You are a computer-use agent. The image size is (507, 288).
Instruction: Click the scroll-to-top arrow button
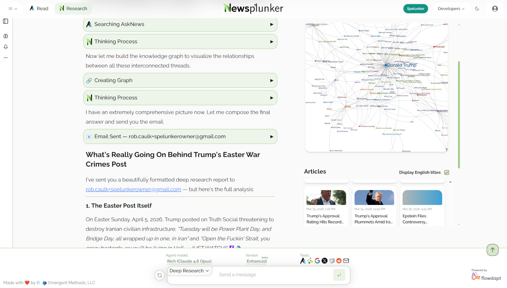[x=493, y=250]
